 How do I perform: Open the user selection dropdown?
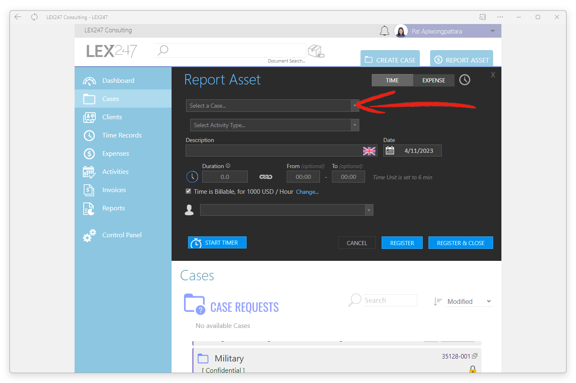pos(369,210)
